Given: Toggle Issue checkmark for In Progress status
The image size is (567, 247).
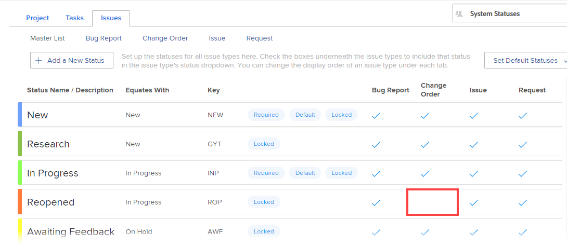Looking at the screenshot, I should [x=474, y=174].
